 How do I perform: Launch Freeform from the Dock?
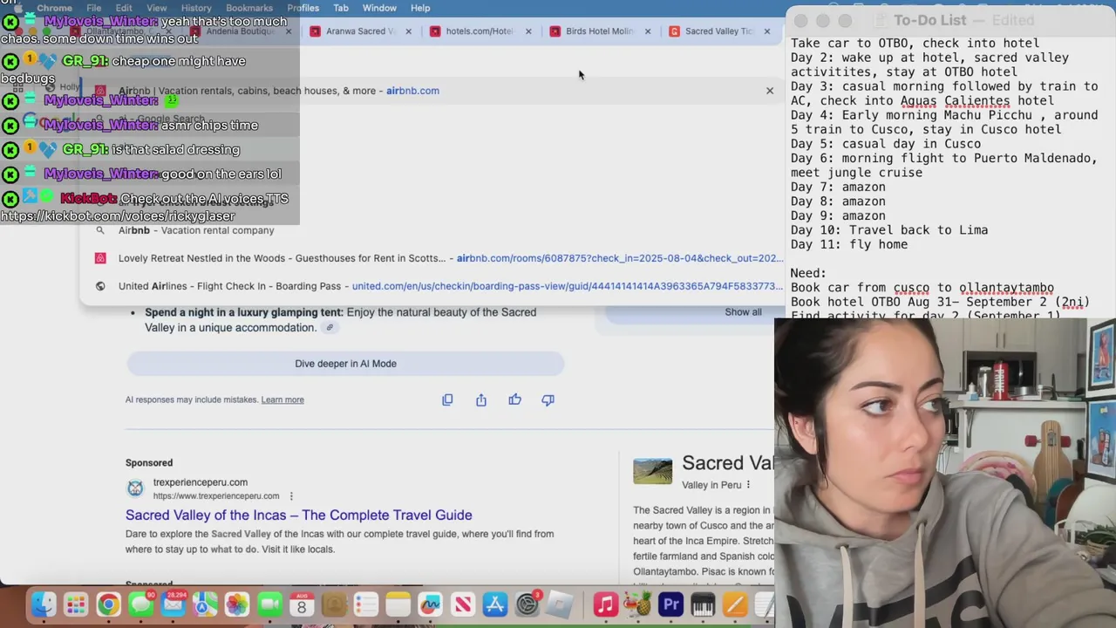431,604
